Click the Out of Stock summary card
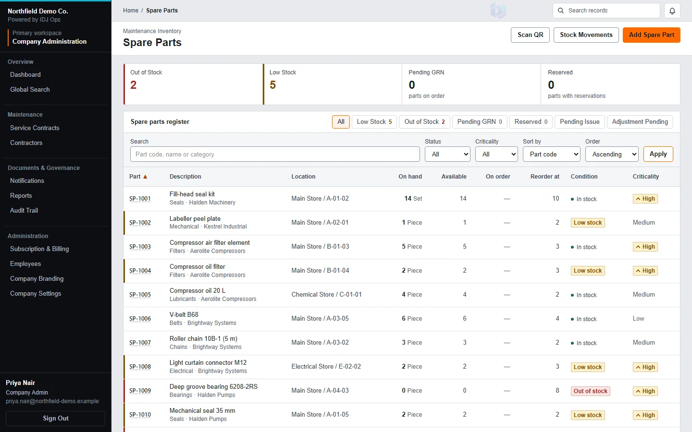This screenshot has width=692, height=432. (x=193, y=84)
